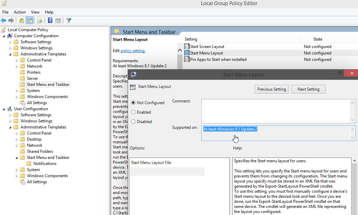Click the Computer Configuration icon in tree
Viewport: 358px width, 215px height.
pos(10,36)
